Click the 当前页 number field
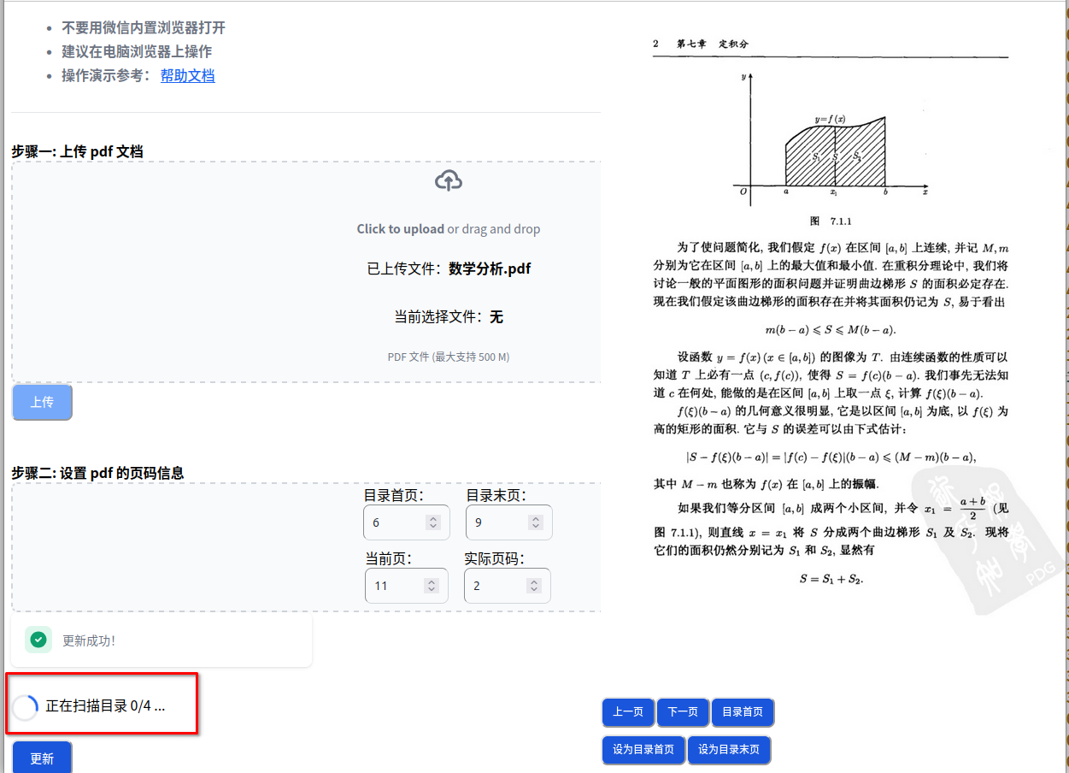1069x773 pixels. tap(395, 586)
